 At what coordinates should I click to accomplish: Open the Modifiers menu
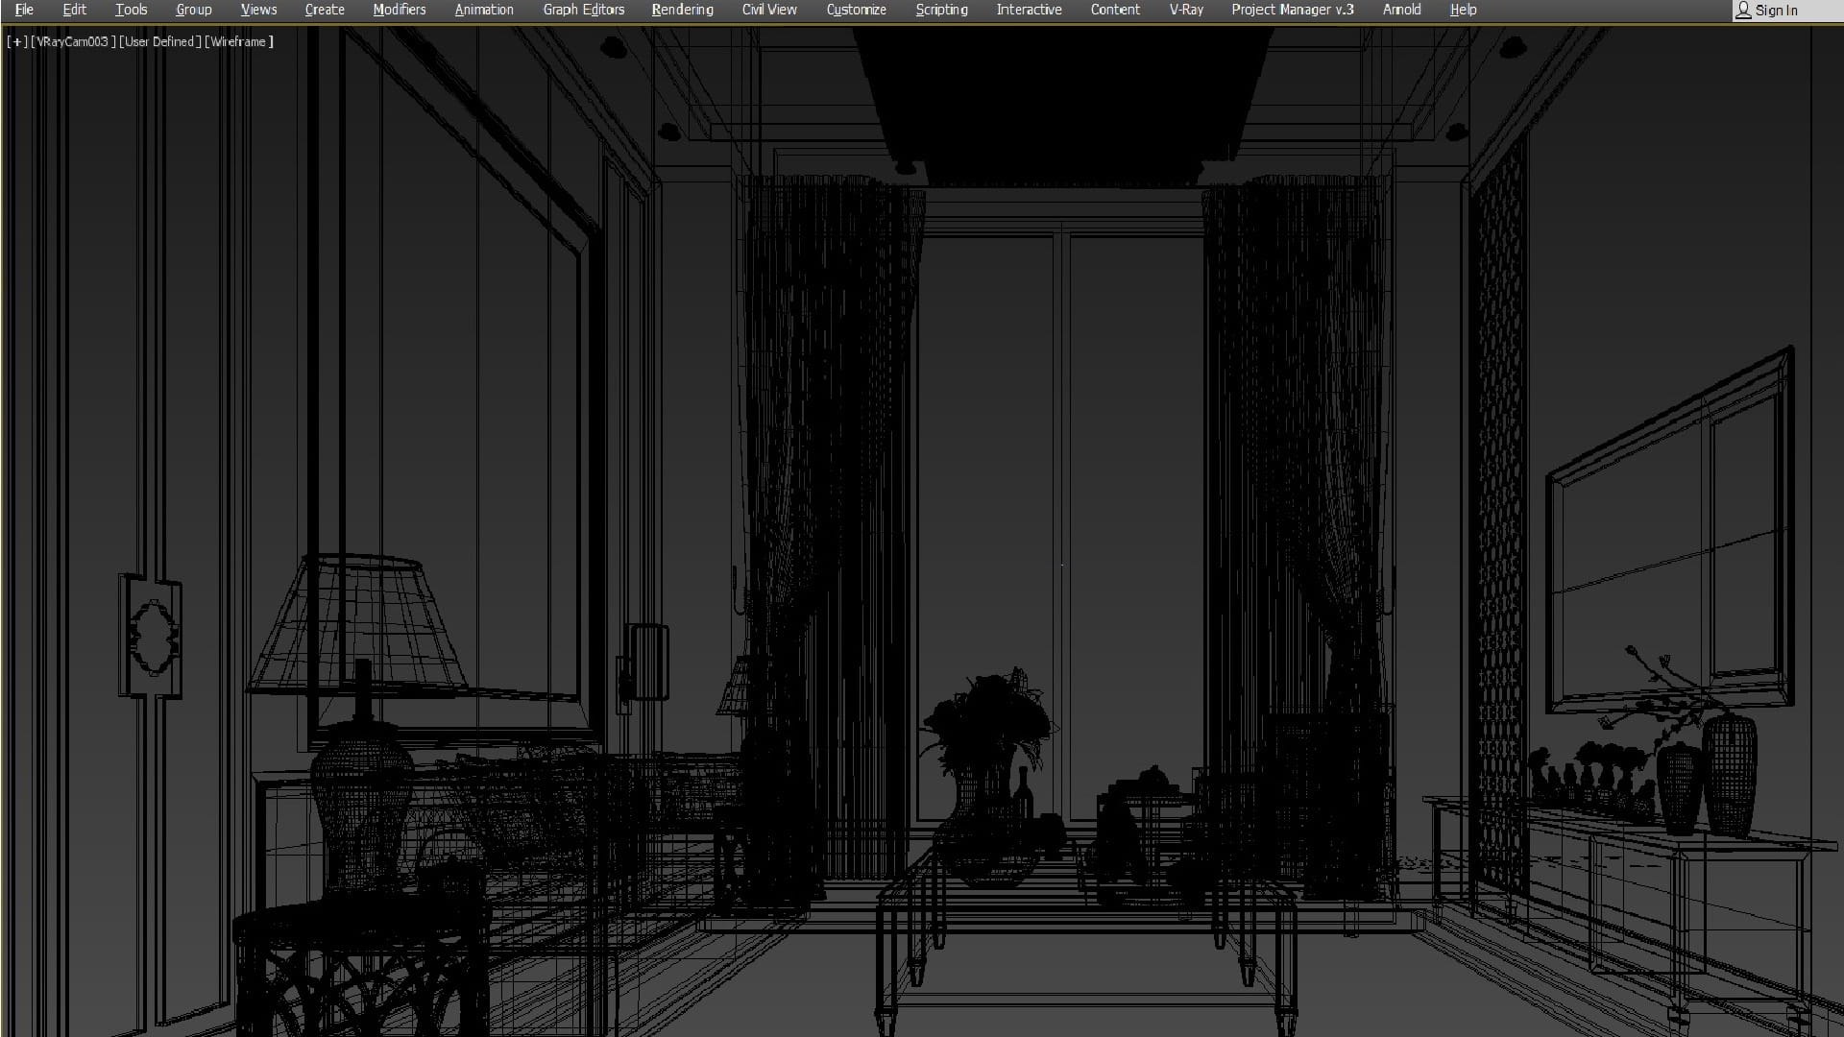click(x=399, y=10)
